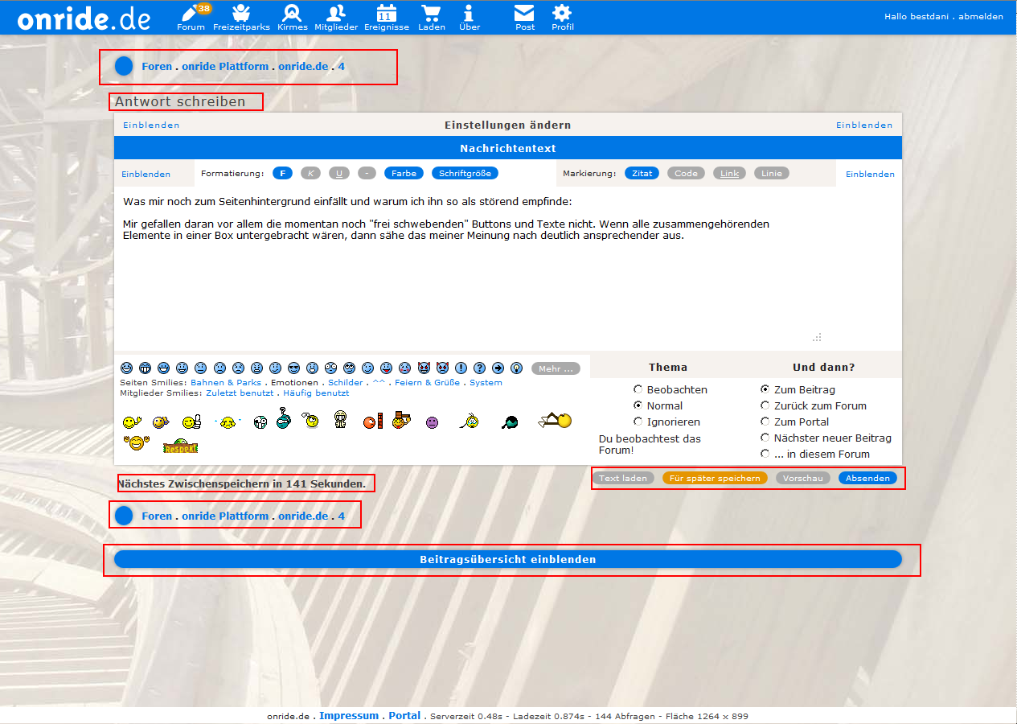Show the Zuletzt benutzt smilies
Image resolution: width=1017 pixels, height=724 pixels.
240,393
